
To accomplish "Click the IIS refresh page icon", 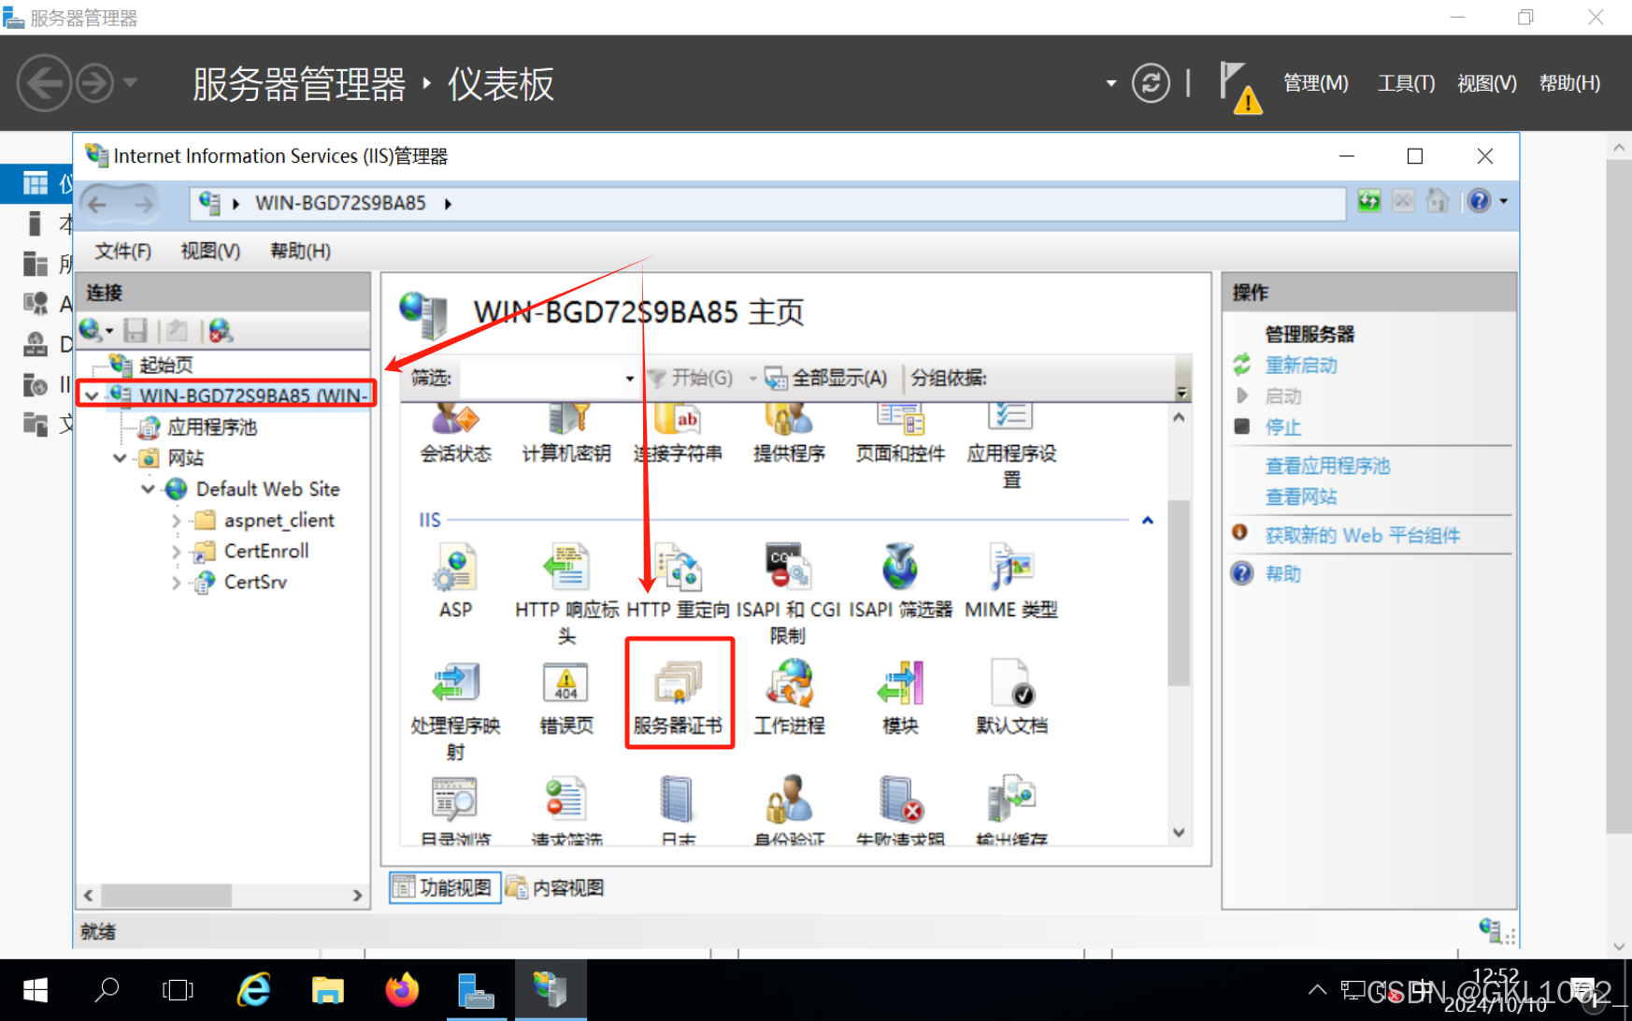I will coord(1369,201).
